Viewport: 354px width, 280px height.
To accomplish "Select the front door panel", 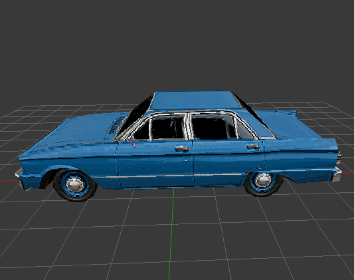I will tap(155, 164).
